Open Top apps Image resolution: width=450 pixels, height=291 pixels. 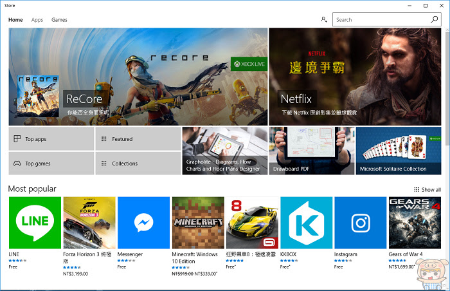(x=51, y=139)
